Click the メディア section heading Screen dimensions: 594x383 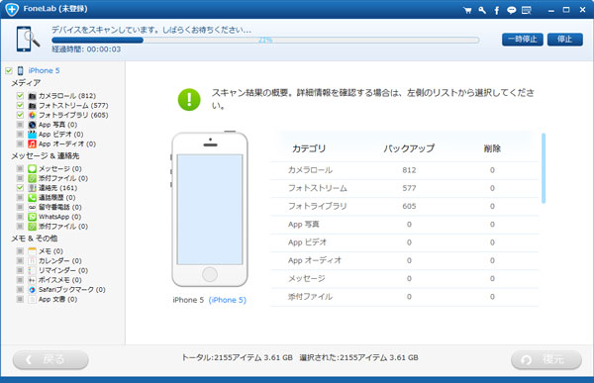[x=26, y=83]
